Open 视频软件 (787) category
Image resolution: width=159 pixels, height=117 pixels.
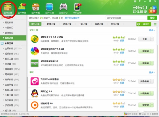pyautogui.click(x=12, y=54)
